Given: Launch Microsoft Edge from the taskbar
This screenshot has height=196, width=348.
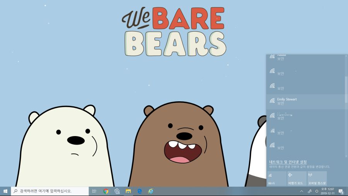Looking at the screenshot, I should click(140, 191).
